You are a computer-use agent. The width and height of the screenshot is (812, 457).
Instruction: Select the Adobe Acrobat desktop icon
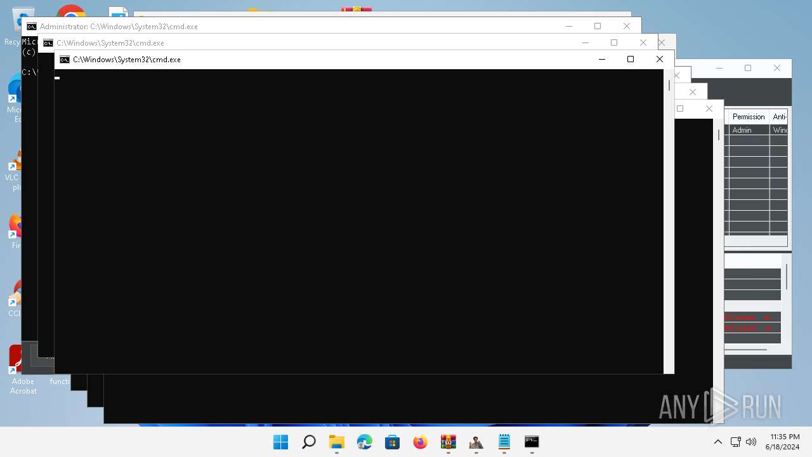point(23,369)
